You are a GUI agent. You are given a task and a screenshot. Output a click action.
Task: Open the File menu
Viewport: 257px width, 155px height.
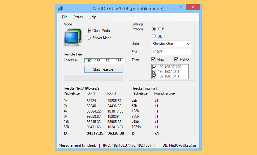tap(65, 17)
